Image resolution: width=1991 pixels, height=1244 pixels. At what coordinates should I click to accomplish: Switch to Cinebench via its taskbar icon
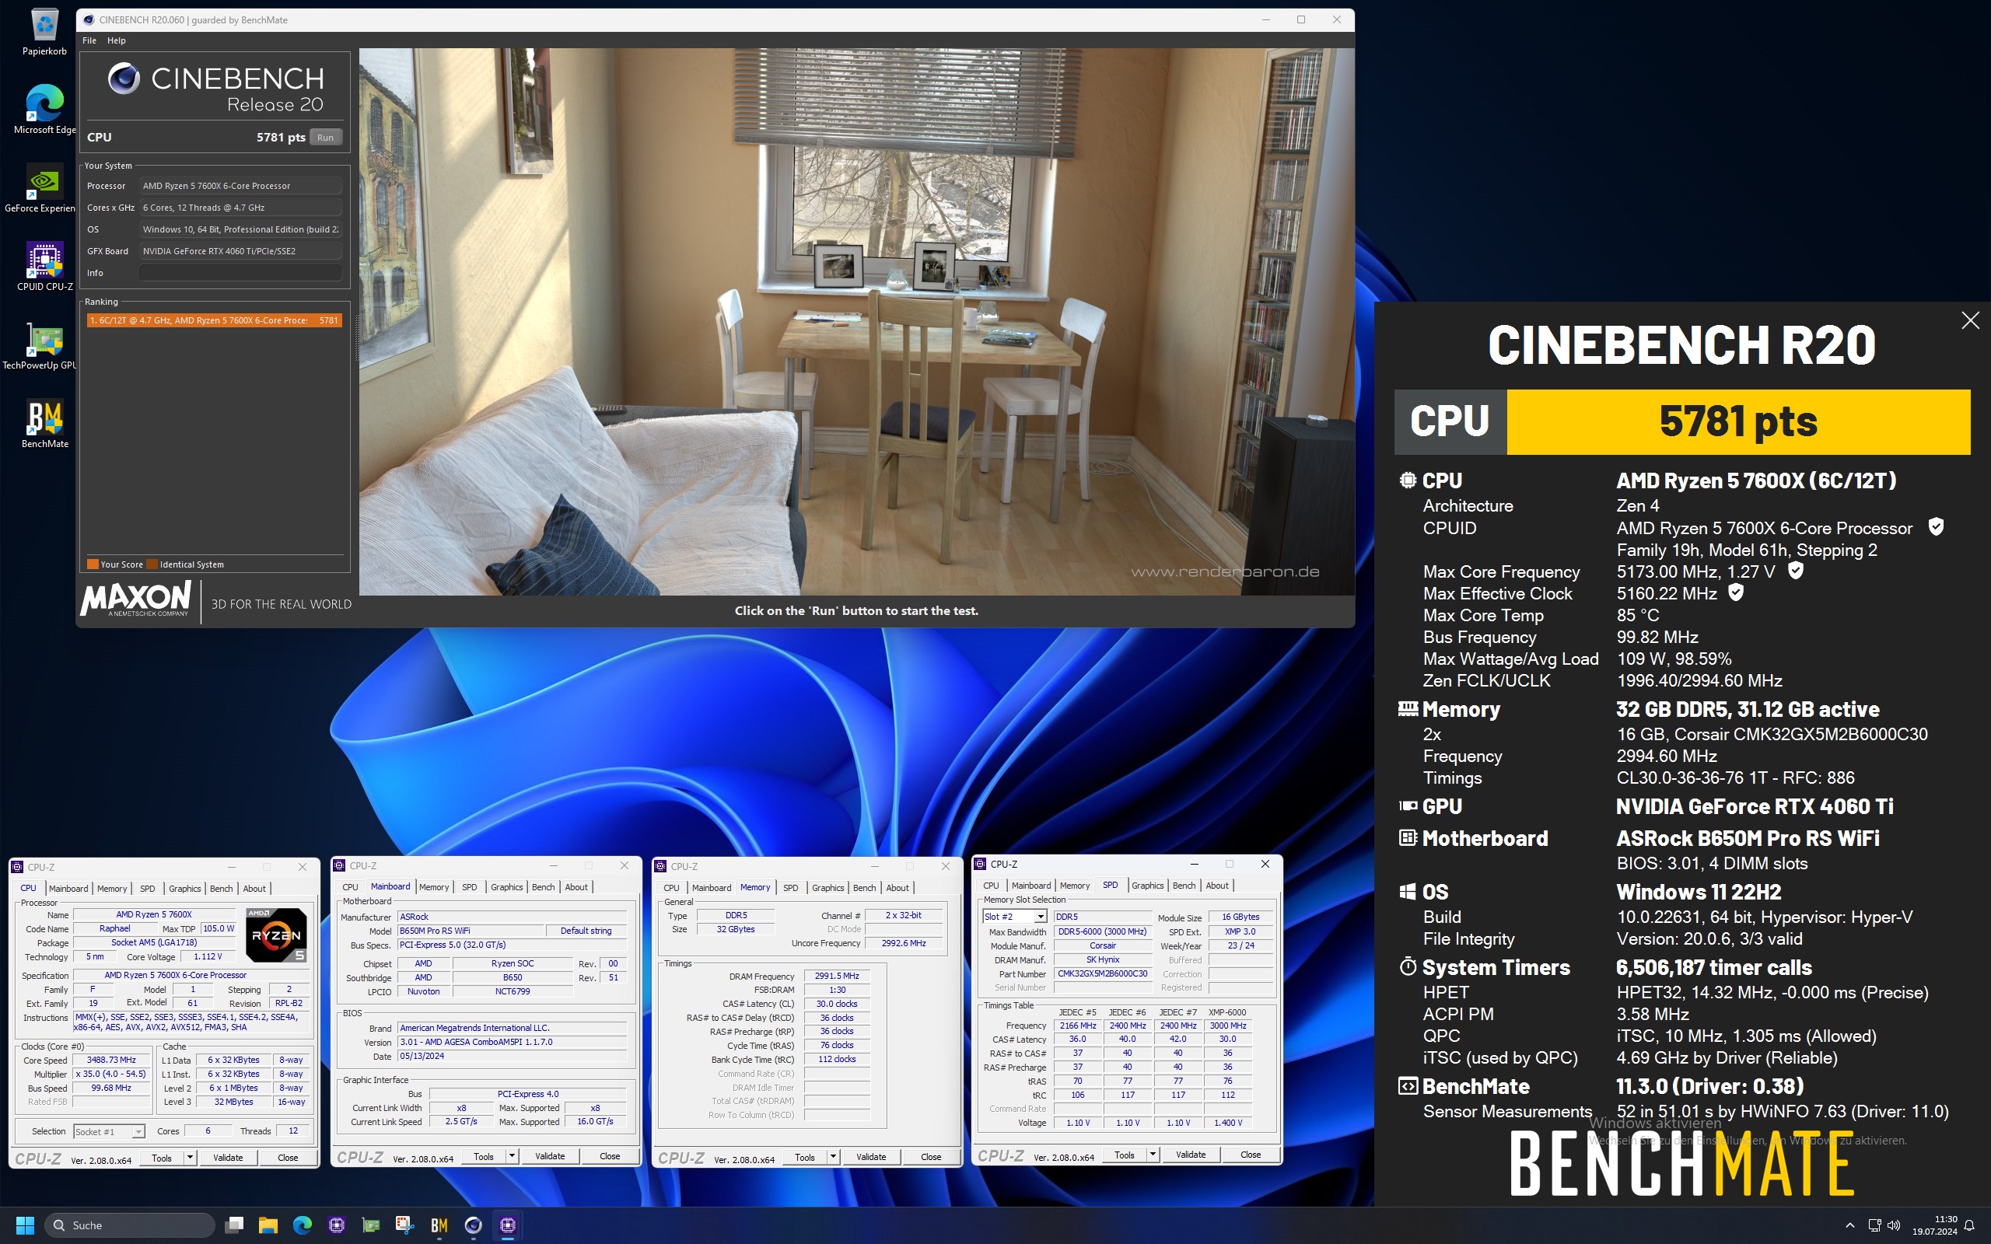[473, 1225]
